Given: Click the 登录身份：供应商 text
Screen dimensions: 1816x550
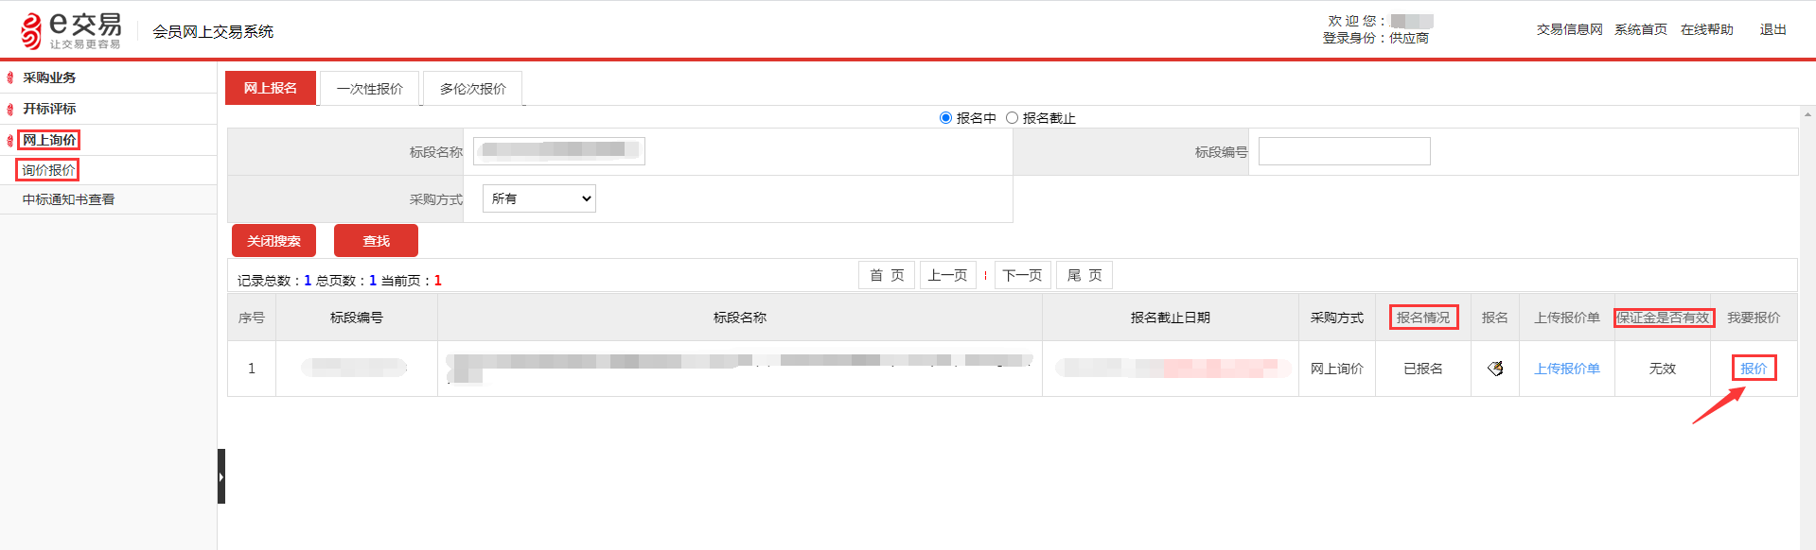Looking at the screenshot, I should pyautogui.click(x=1376, y=38).
